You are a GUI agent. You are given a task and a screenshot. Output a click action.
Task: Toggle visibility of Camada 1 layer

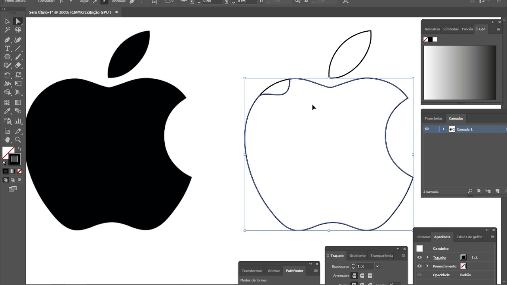pos(427,129)
